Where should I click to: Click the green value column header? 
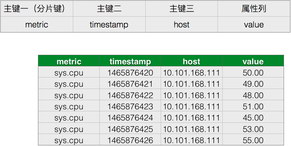point(253,61)
